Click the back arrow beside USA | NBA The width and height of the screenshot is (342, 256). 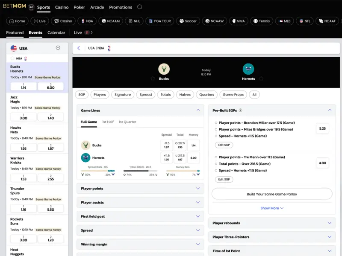click(x=79, y=48)
